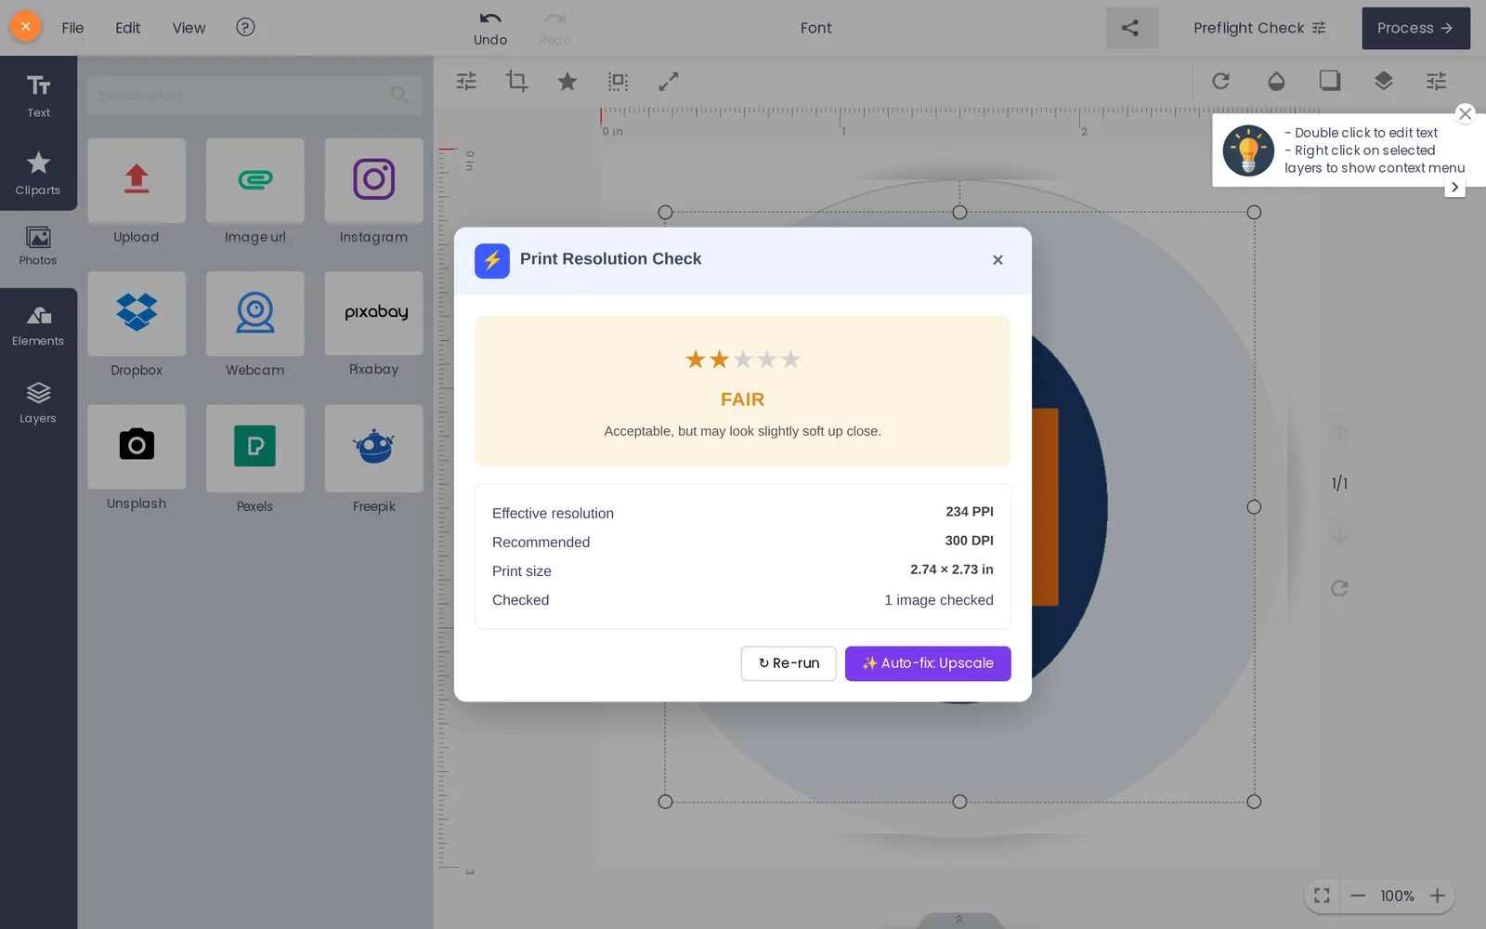Image resolution: width=1486 pixels, height=929 pixels.
Task: Zoom in with the plus button
Action: (1438, 896)
